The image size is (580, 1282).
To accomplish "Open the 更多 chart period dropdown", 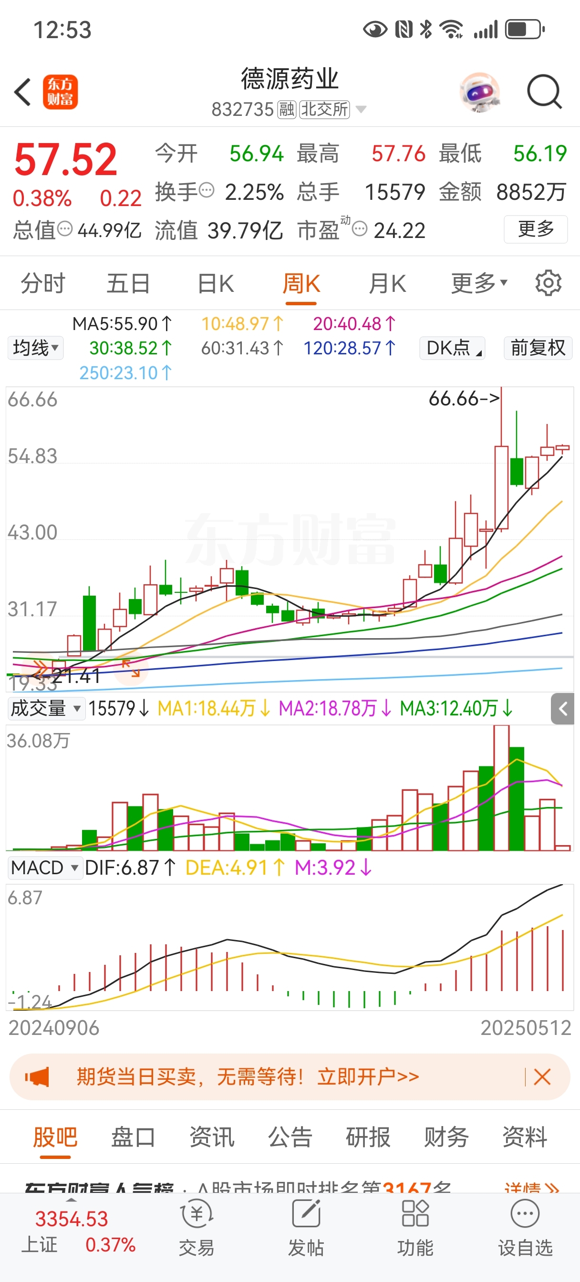I will tap(479, 283).
